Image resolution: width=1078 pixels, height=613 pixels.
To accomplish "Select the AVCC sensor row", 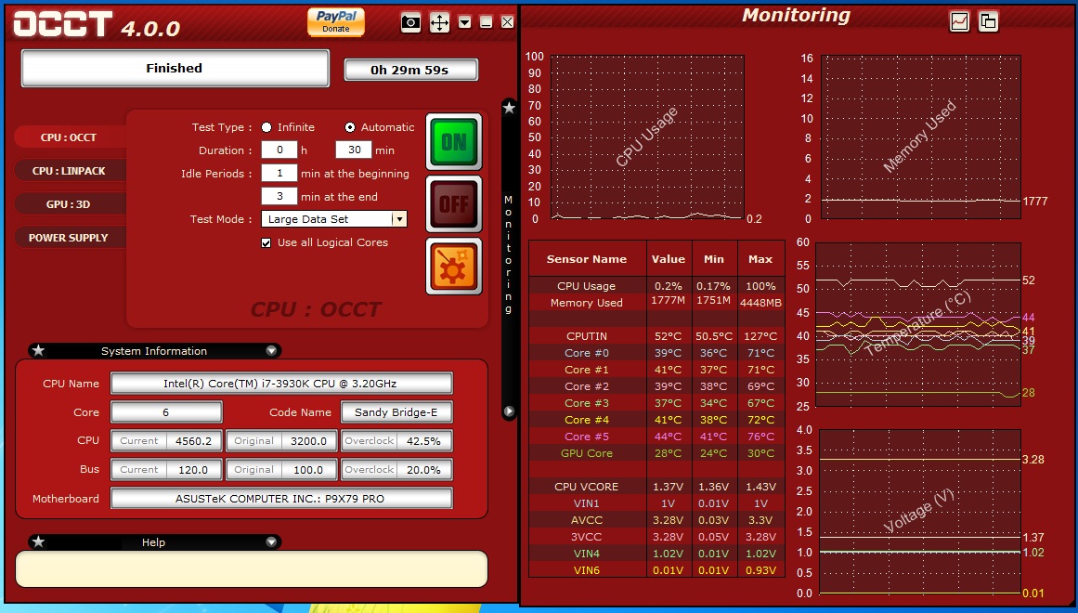I will click(x=656, y=520).
